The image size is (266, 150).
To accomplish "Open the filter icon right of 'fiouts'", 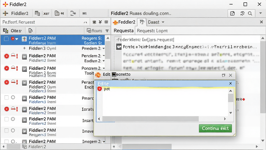I will coord(107,31).
